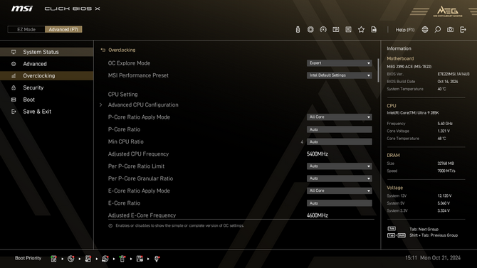The width and height of the screenshot is (477, 268).
Task: Click the memory module icon in toolbar
Action: coord(336,29)
